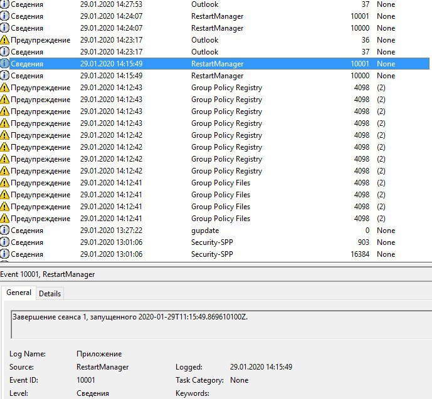Image resolution: width=432 pixels, height=399 pixels.
Task: Click 'Сведения' level in RestartManager 10001 row at 14:24:07
Action: point(27,16)
